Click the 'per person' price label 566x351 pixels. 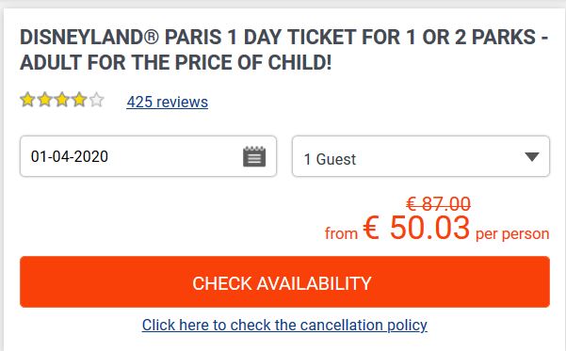tap(512, 234)
